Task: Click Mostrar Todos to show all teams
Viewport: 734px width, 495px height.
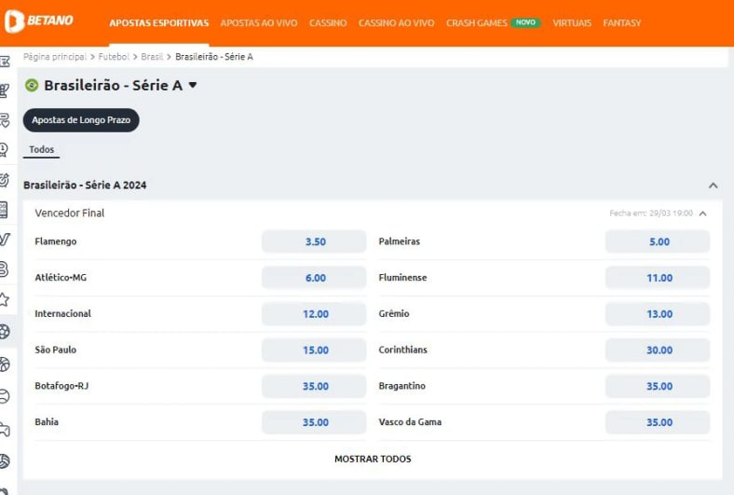Action: (373, 459)
